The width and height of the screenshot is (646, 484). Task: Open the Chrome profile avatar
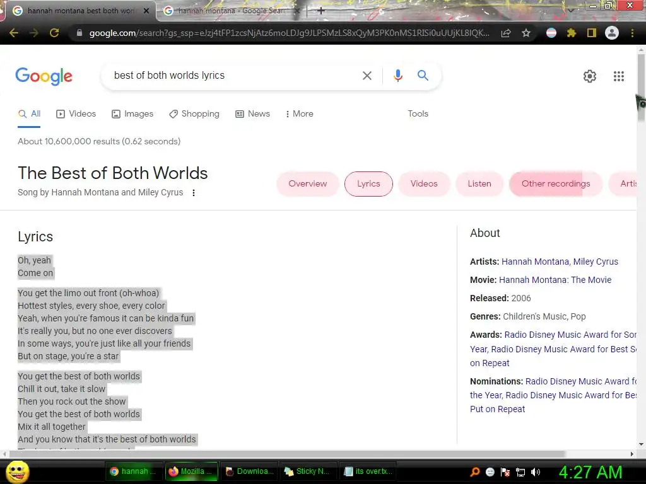click(x=612, y=33)
